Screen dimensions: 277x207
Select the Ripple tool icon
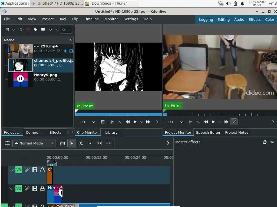(108, 143)
